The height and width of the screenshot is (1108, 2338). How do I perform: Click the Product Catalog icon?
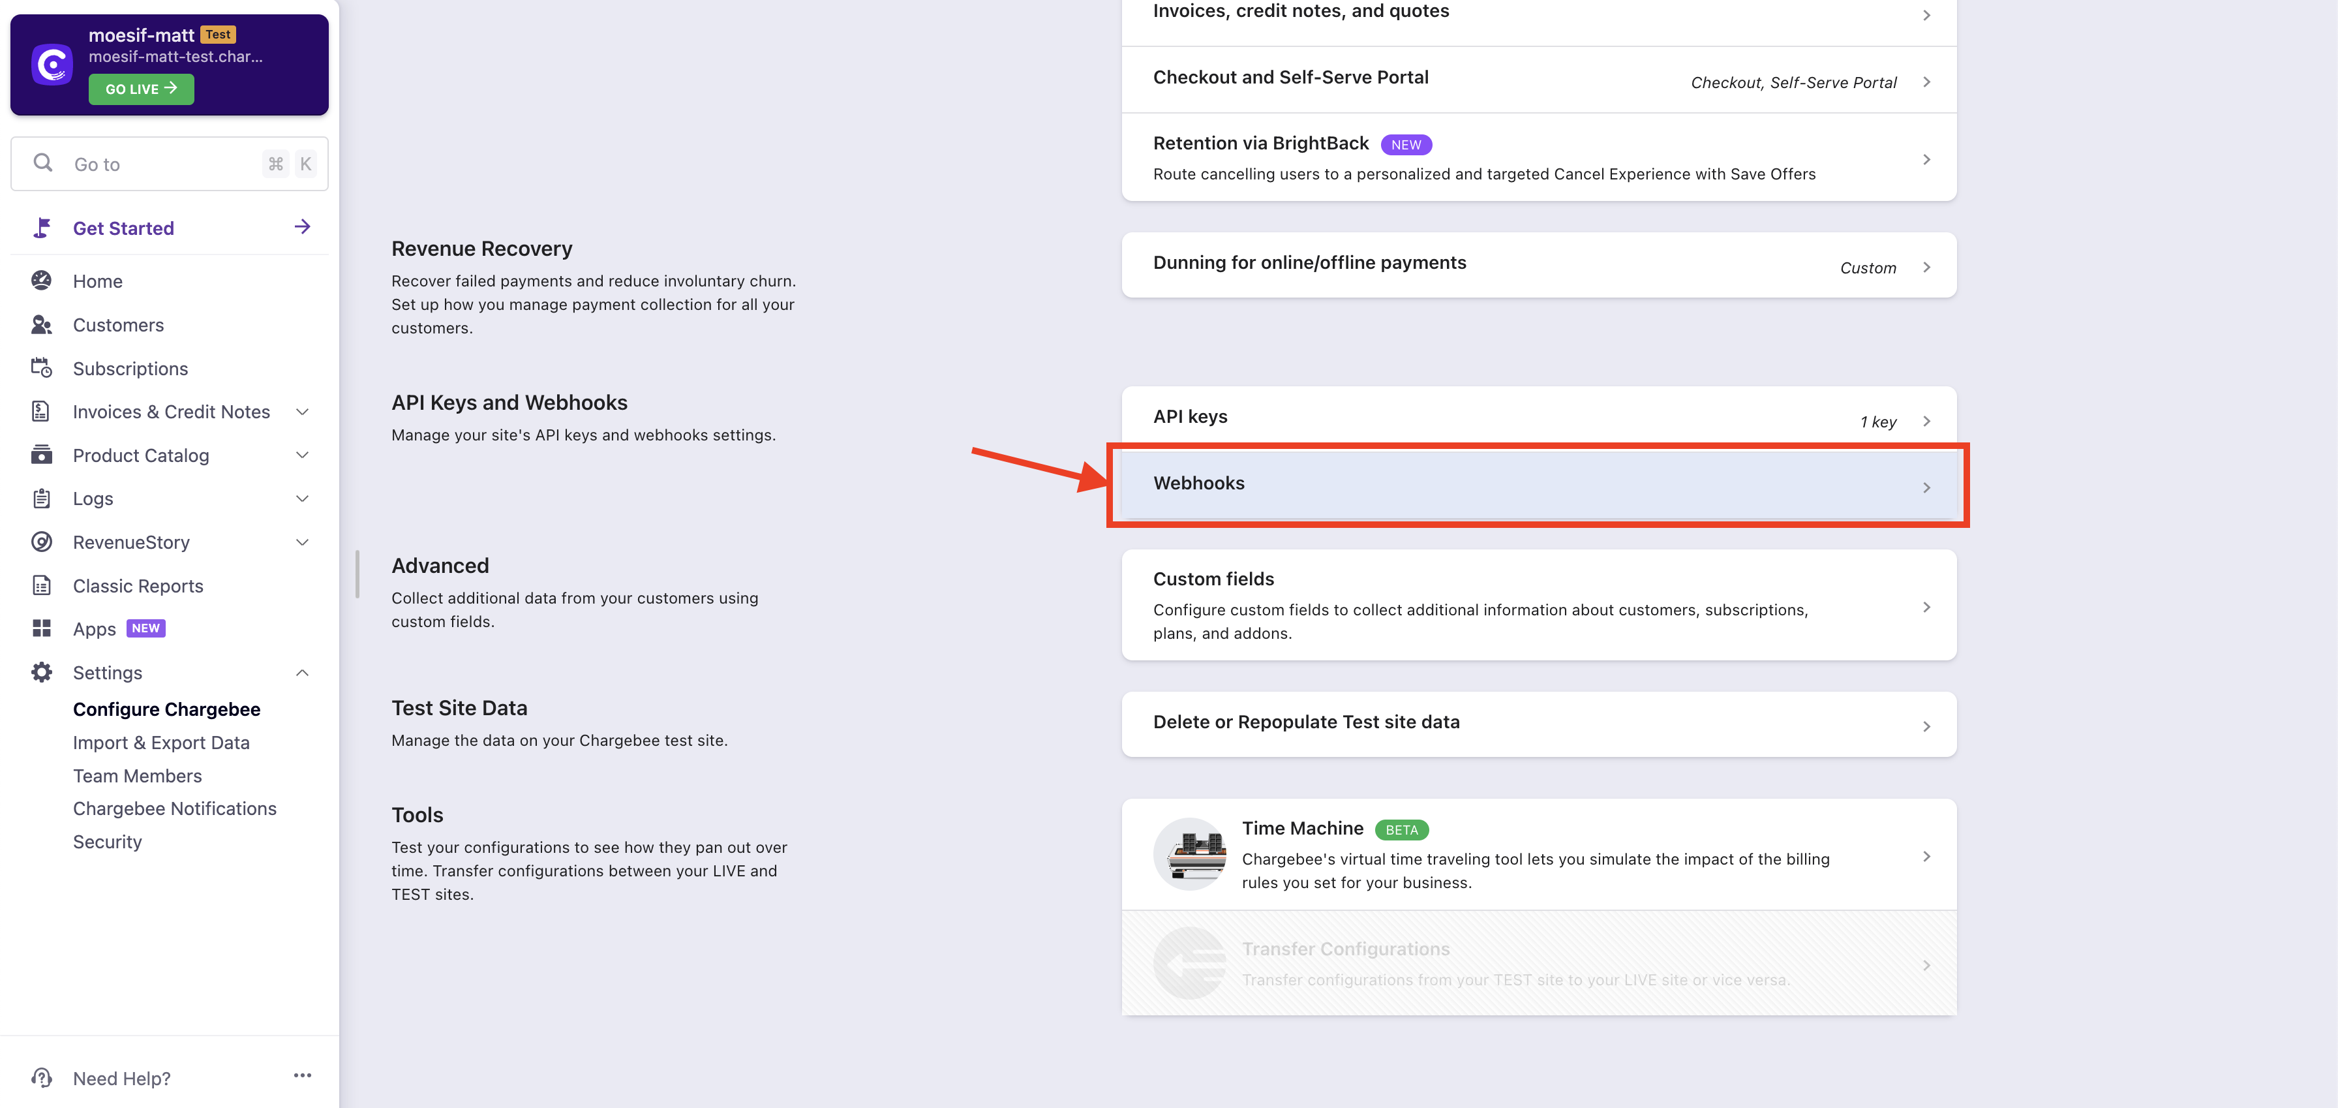[42, 455]
